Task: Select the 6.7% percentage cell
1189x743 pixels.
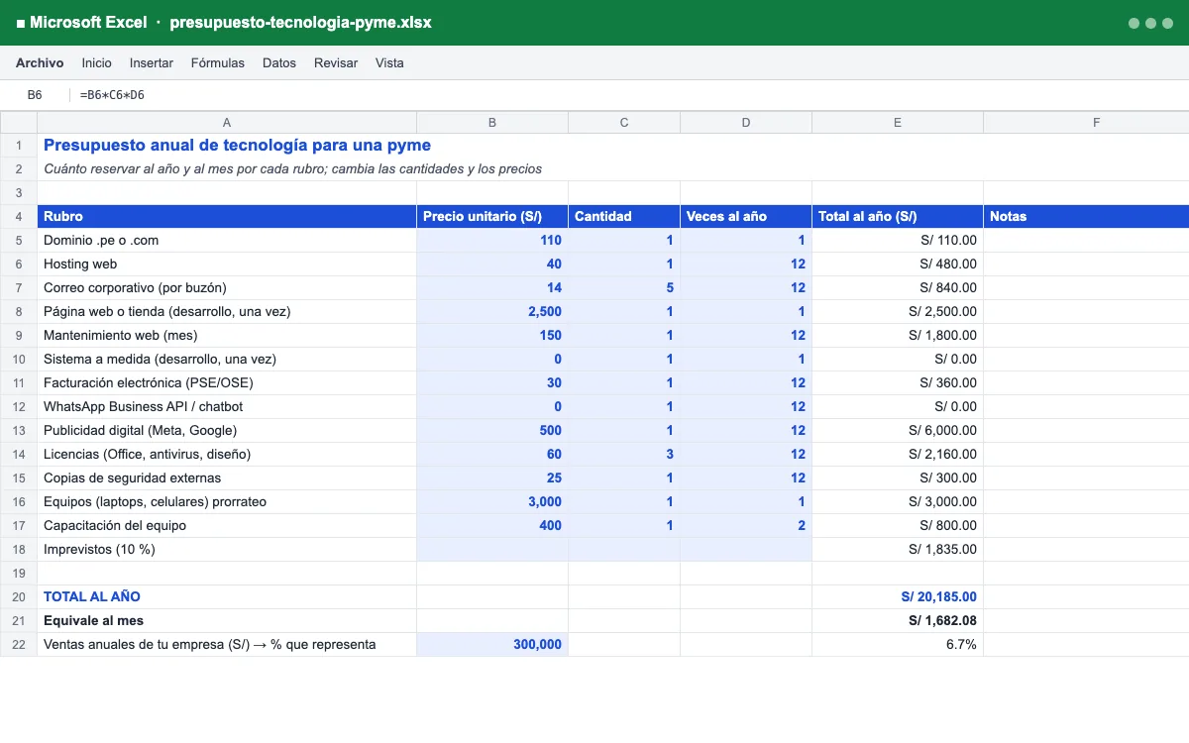Action: click(898, 644)
